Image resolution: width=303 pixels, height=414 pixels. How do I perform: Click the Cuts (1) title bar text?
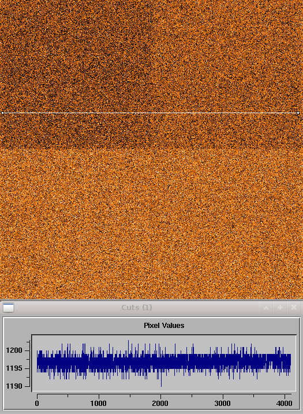tap(137, 308)
